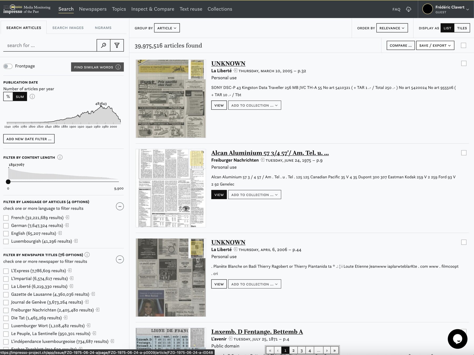Screen dimensions: 474x355
Task: Click the magnifier search icon button
Action: pos(103,45)
